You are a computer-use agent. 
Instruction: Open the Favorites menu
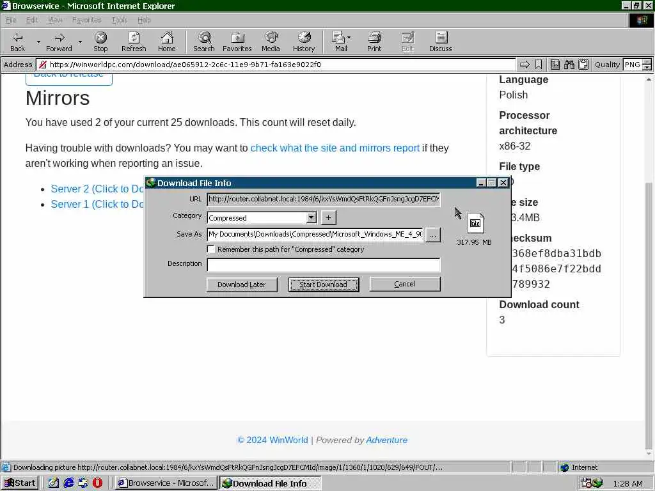[87, 20]
